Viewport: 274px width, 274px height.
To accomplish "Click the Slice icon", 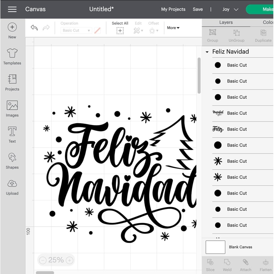I will (210, 264).
